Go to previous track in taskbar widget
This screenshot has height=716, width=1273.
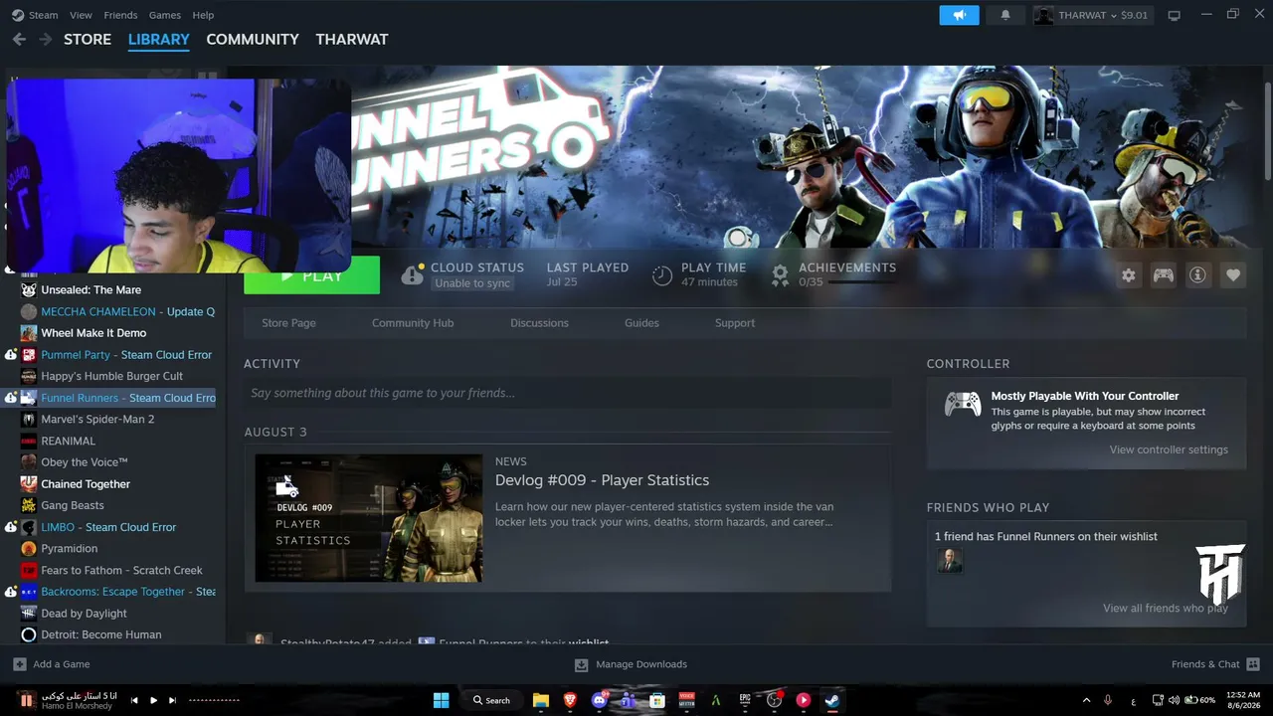(x=134, y=700)
